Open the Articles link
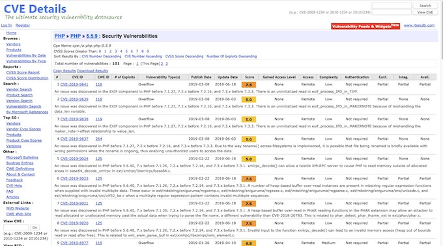This screenshot has width=443, height=246. tap(12, 197)
